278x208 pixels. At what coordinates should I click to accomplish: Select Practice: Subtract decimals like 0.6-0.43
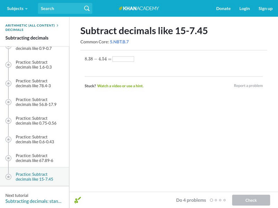click(x=35, y=139)
